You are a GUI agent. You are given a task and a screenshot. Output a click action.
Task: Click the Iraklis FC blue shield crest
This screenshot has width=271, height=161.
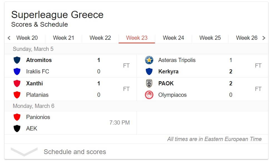tap(17, 71)
